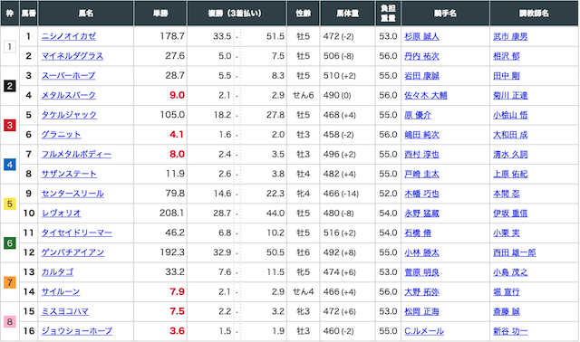
Task: Click the yellow frame number 5 badge
Action: pos(10,204)
